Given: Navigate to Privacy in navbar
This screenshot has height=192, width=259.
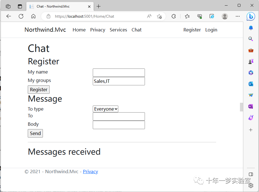Looking at the screenshot, I should (98, 30).
